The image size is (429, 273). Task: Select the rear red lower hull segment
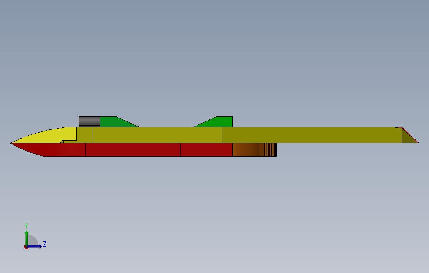click(x=207, y=149)
